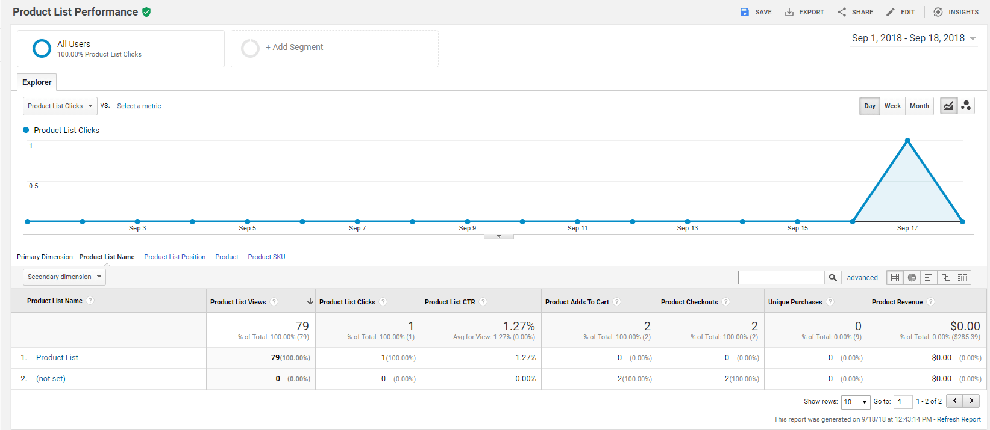The width and height of the screenshot is (990, 430).
Task: Switch primary dimension to Product SKU
Action: [266, 257]
